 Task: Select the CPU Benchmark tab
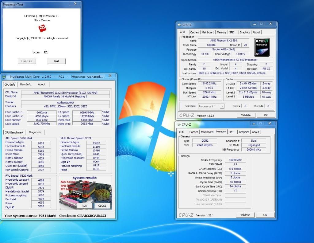pyautogui.click(x=14, y=132)
